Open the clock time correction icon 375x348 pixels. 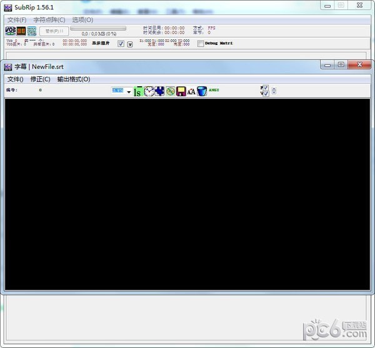click(149, 91)
